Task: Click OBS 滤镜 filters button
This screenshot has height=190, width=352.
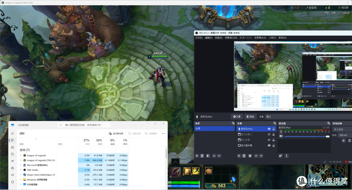Action: coord(250,117)
